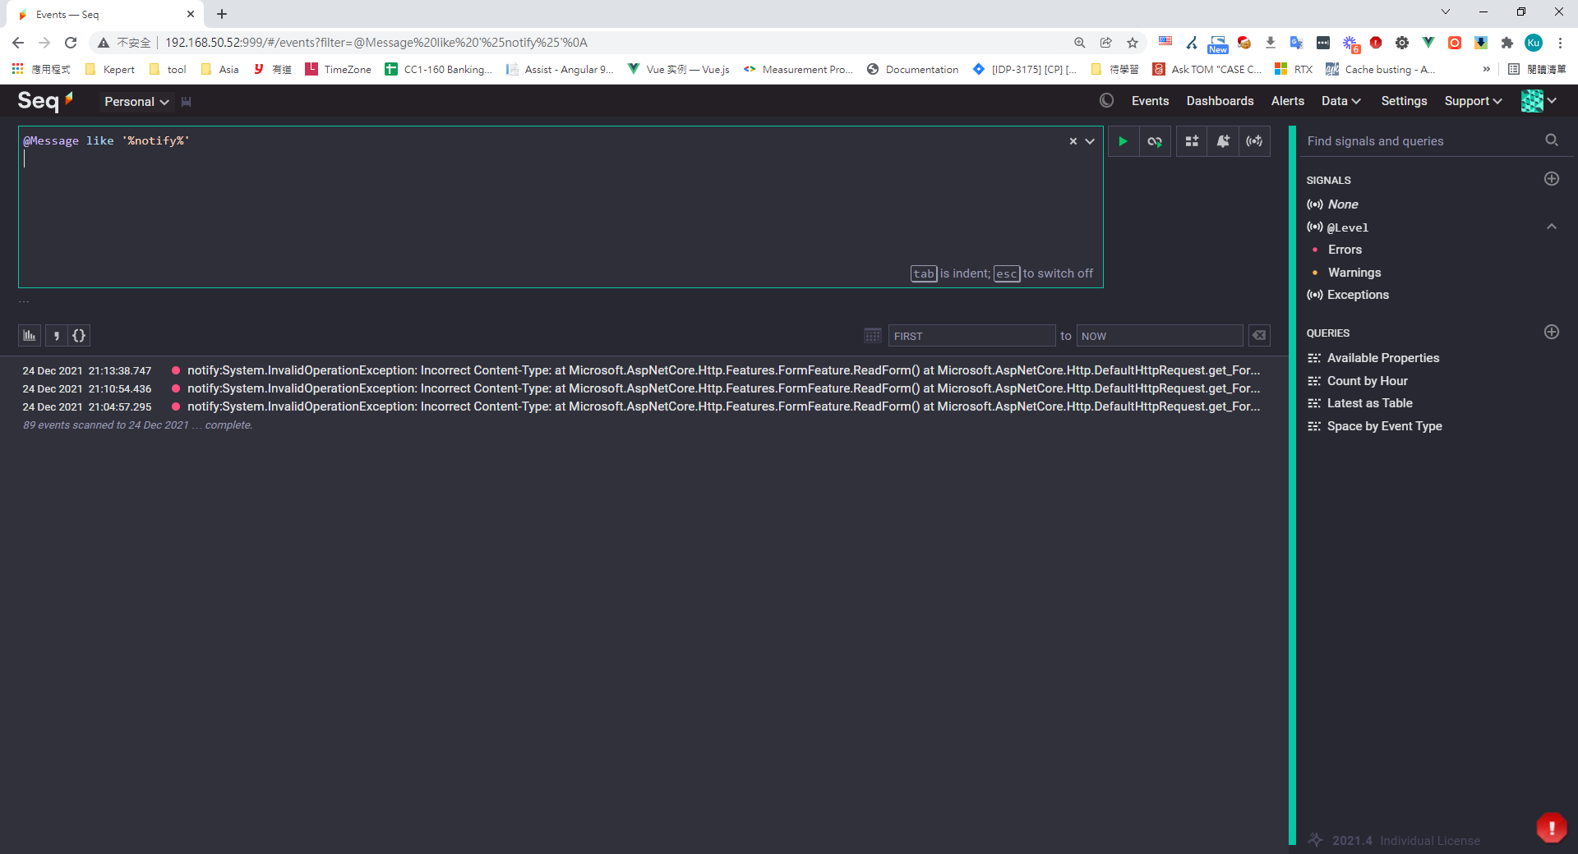Open the Personal workspace dropdown
This screenshot has height=854, width=1578.
pos(136,101)
